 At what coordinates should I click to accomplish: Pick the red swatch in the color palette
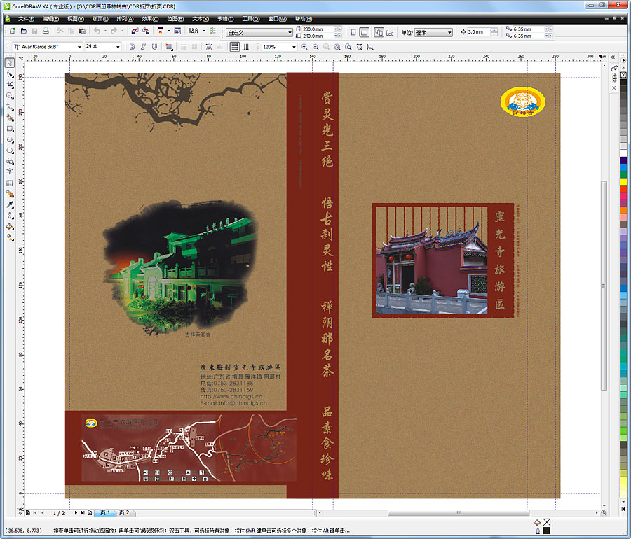[x=623, y=190]
